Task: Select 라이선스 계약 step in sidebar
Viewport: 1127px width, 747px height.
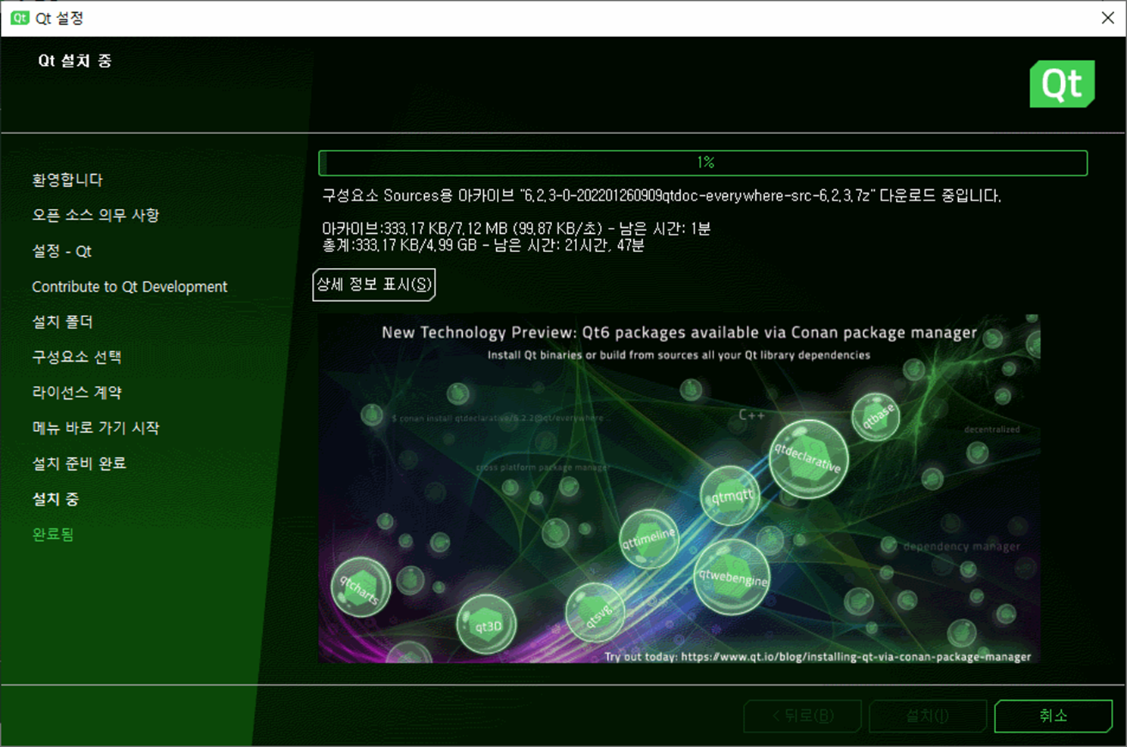Action: coord(76,393)
